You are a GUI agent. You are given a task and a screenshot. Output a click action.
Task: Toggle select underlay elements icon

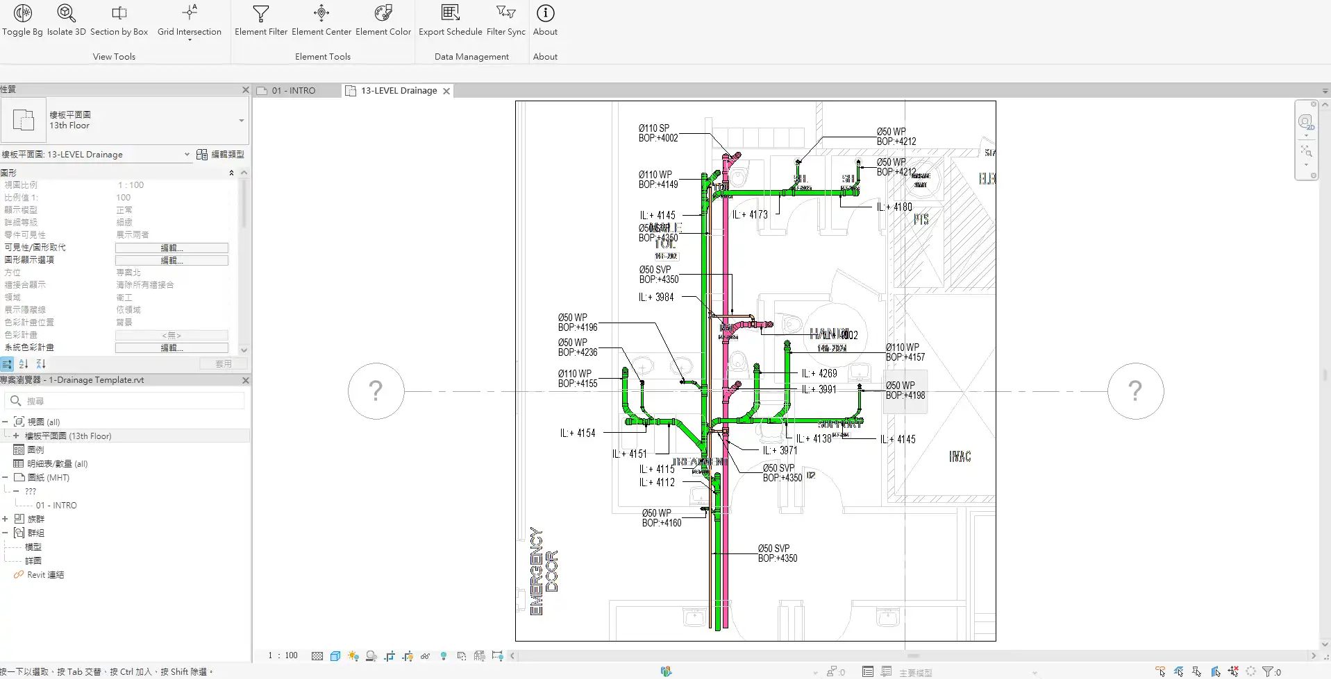[1179, 671]
